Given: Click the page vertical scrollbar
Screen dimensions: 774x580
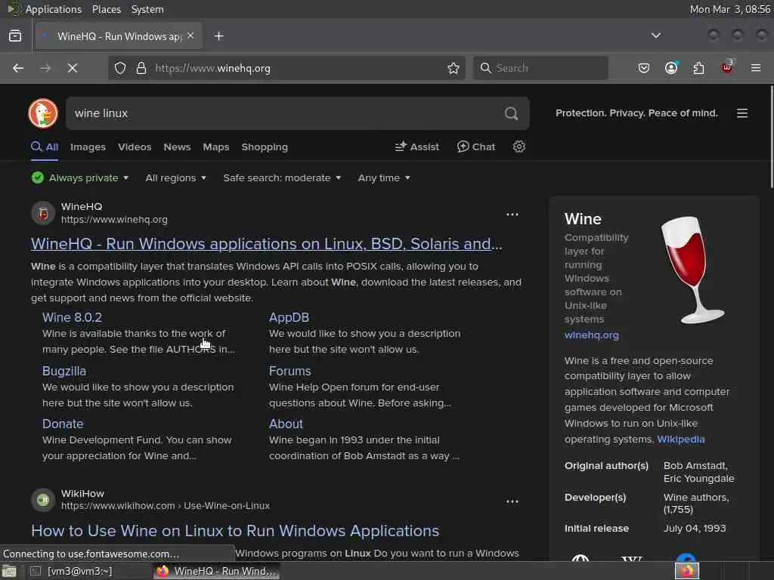Looking at the screenshot, I should [771, 137].
